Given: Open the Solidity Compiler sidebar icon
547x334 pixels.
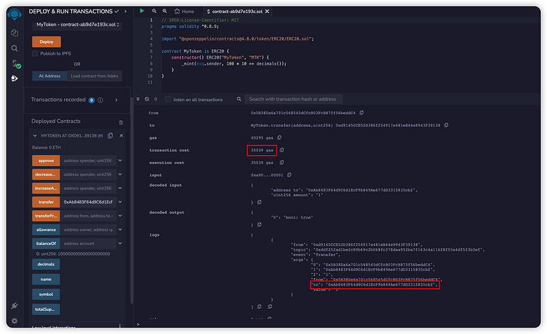Looking at the screenshot, I should click(x=14, y=64).
